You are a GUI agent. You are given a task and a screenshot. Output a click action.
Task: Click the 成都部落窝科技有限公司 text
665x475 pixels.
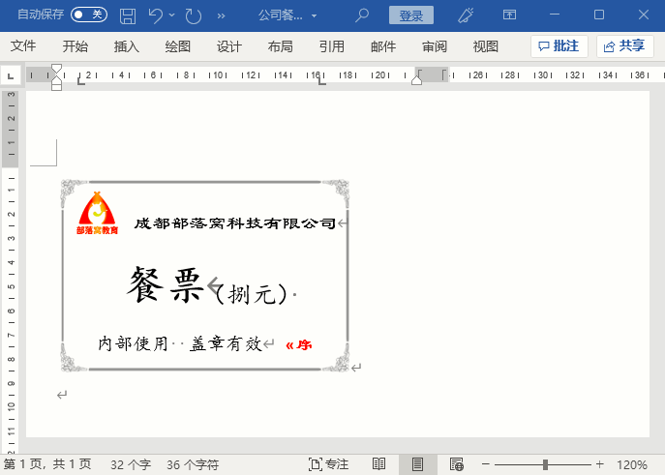(234, 223)
